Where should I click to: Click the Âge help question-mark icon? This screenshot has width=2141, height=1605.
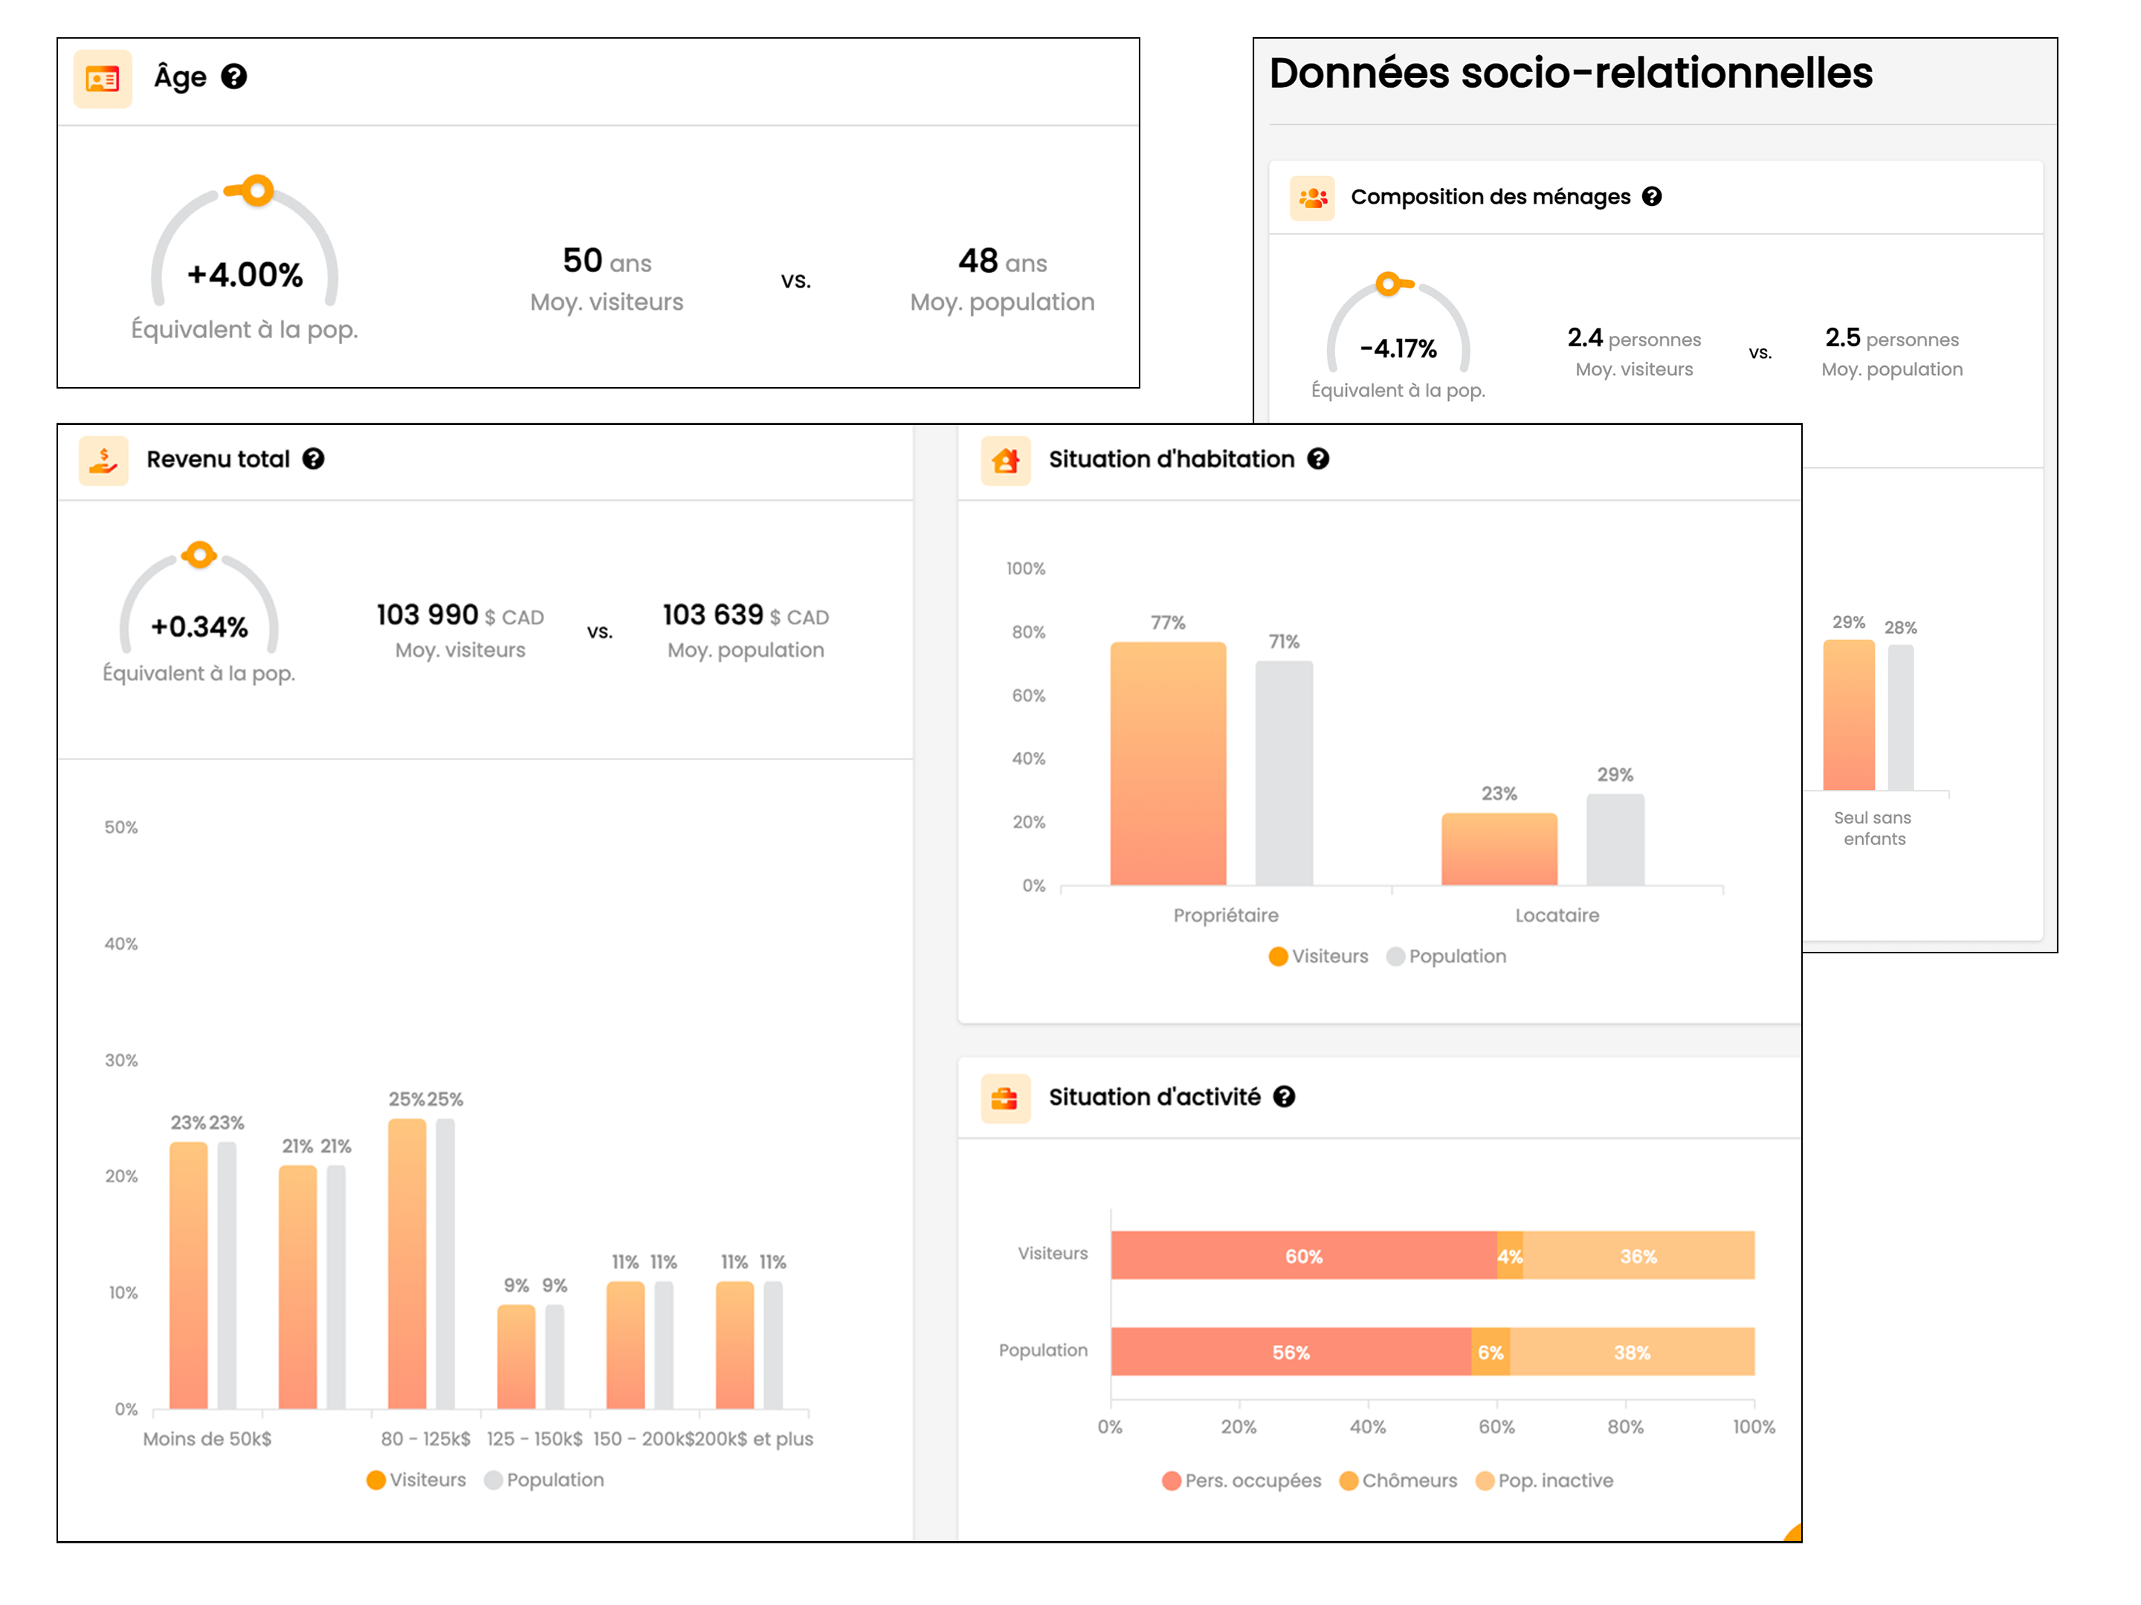point(233,77)
